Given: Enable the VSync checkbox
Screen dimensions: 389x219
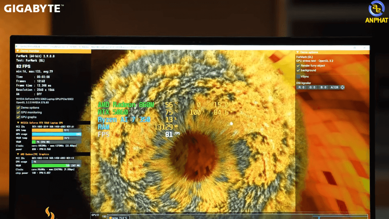Looking at the screenshot, I should tap(298, 77).
